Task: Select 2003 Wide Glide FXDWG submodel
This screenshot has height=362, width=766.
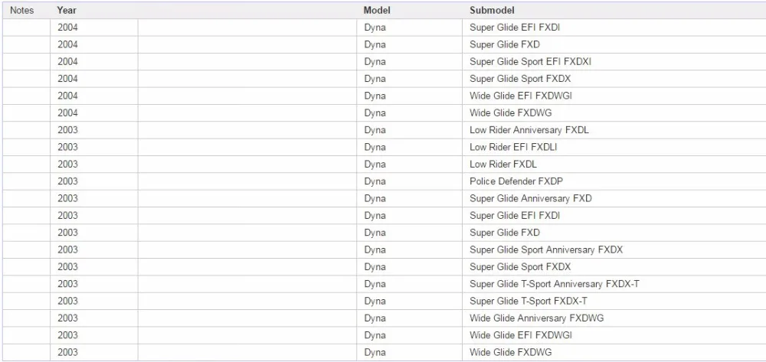Action: tap(510, 352)
